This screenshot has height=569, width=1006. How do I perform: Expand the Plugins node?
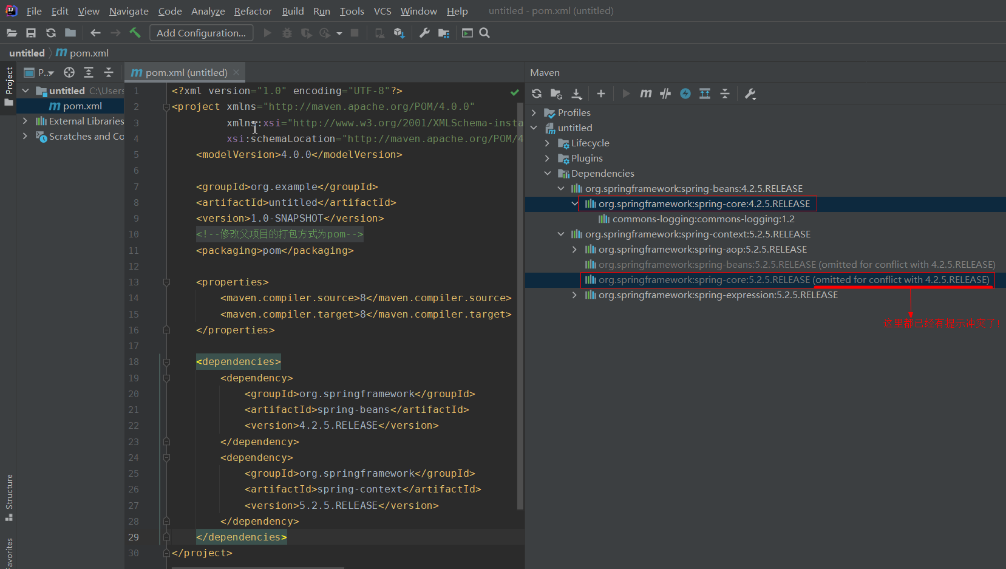click(547, 158)
